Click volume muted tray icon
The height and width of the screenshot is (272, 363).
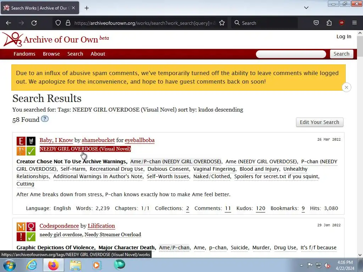click(x=327, y=265)
